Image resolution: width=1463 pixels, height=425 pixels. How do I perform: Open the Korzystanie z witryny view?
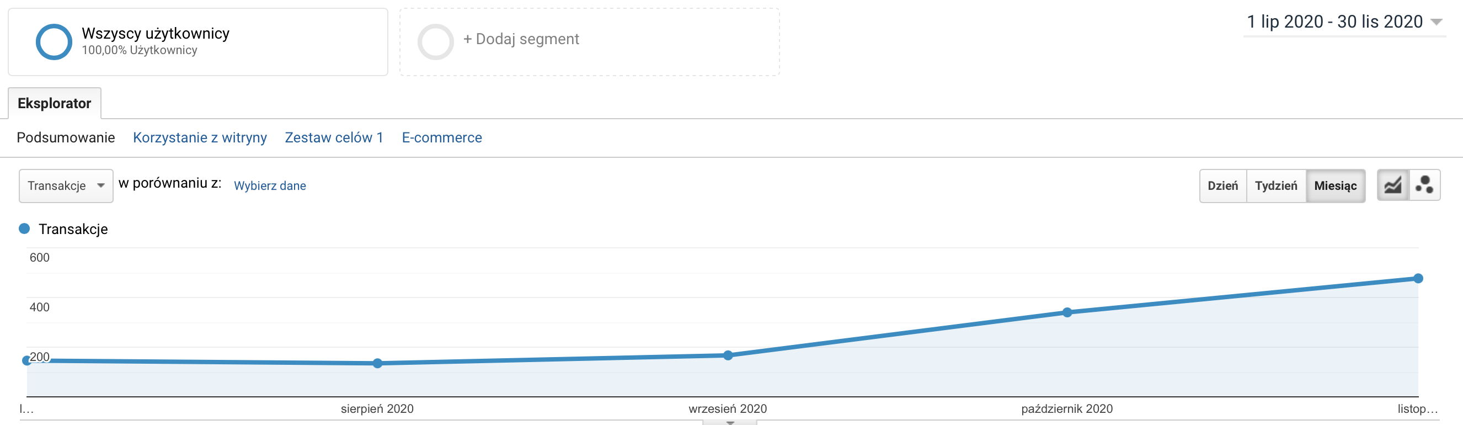coord(200,137)
